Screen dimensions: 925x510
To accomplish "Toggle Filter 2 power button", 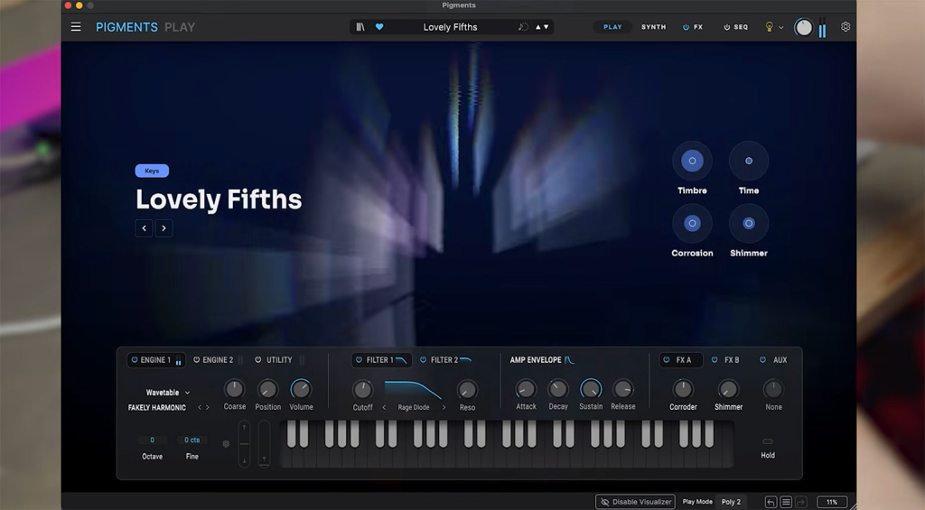I will click(x=423, y=359).
